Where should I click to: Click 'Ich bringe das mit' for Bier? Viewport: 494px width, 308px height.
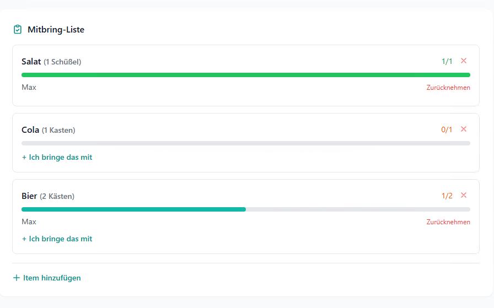57,239
